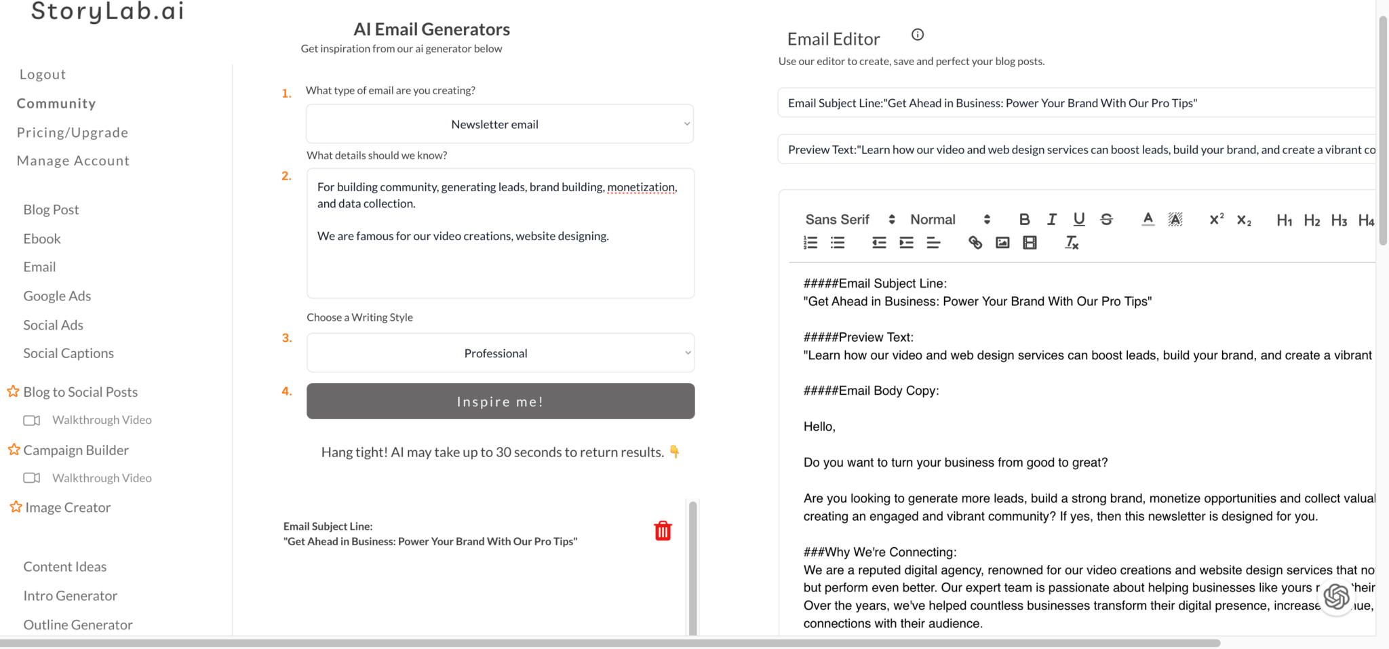
Task: Pick a text color with the font color icon
Action: pos(1148,219)
